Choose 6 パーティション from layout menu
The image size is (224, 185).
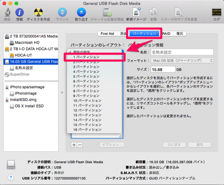95,82
